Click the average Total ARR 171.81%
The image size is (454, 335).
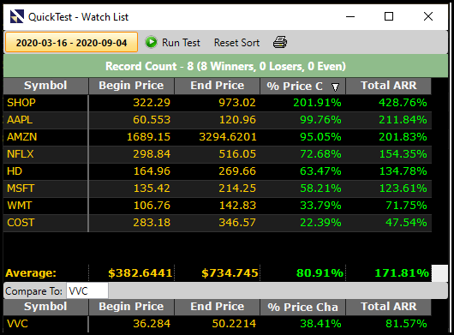[x=402, y=273]
